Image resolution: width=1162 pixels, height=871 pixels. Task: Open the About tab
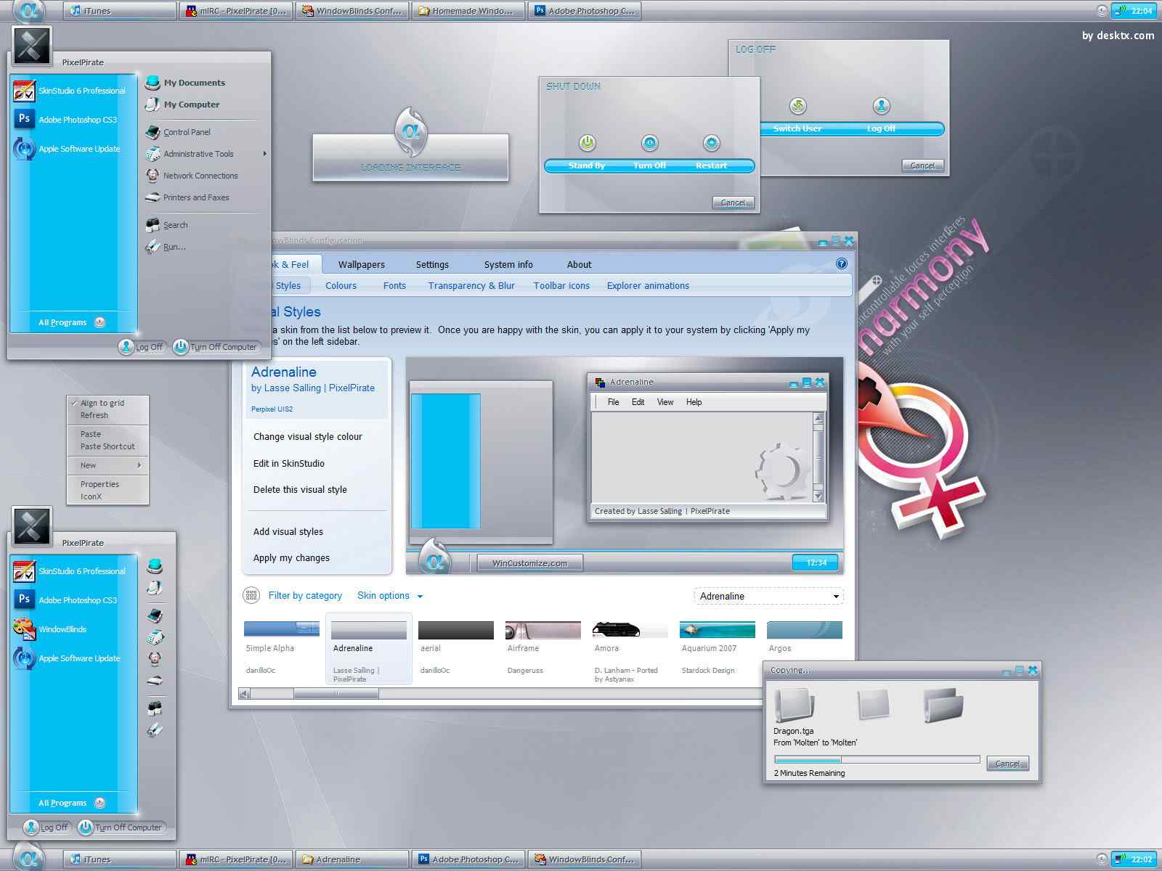tap(579, 264)
